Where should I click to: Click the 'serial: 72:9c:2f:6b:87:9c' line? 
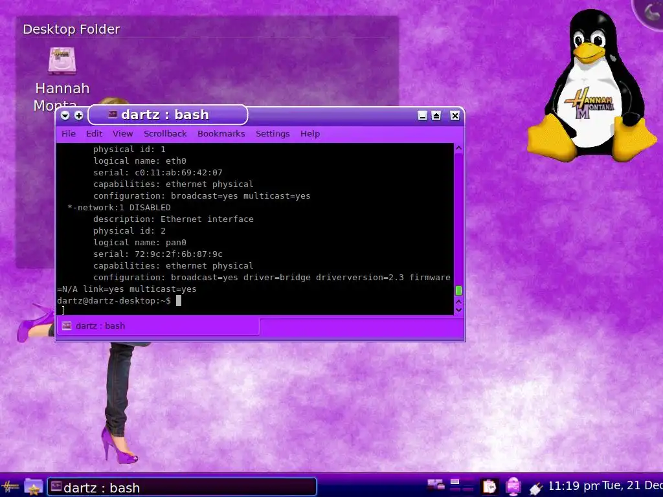[158, 254]
